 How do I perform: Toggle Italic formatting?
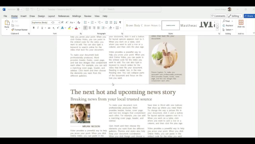point(38,28)
